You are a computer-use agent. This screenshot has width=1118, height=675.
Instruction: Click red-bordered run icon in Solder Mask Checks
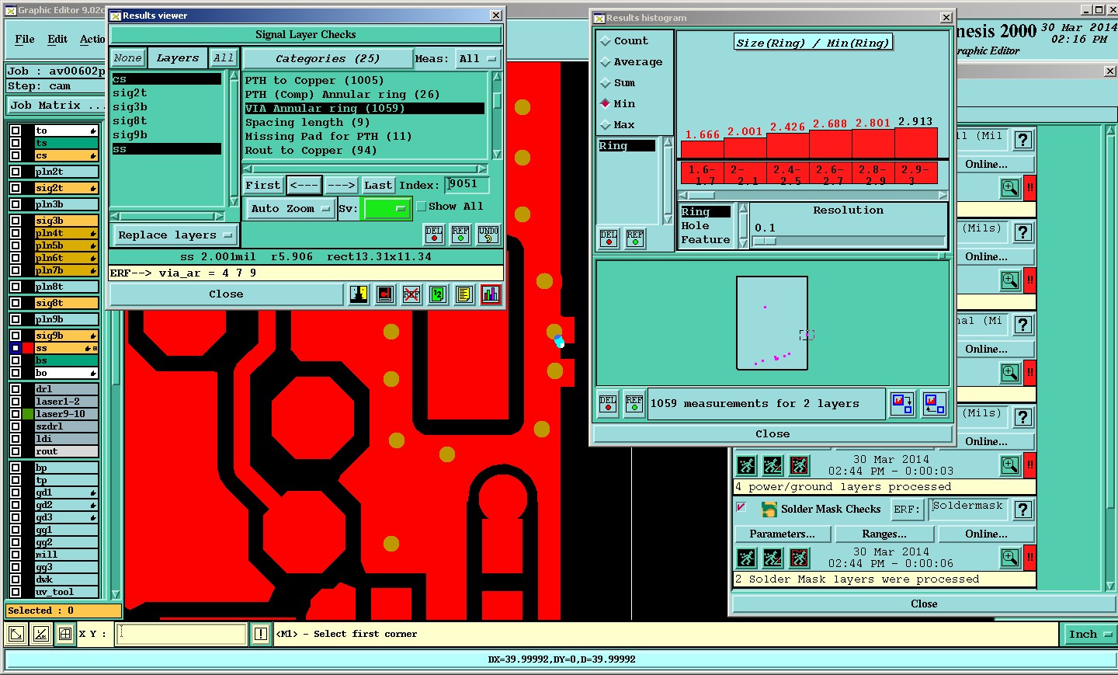[x=799, y=558]
